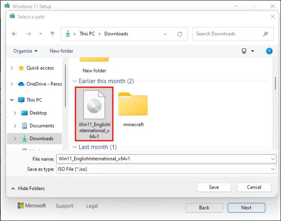Go up one folder level
The image size is (281, 221).
pos(52,33)
